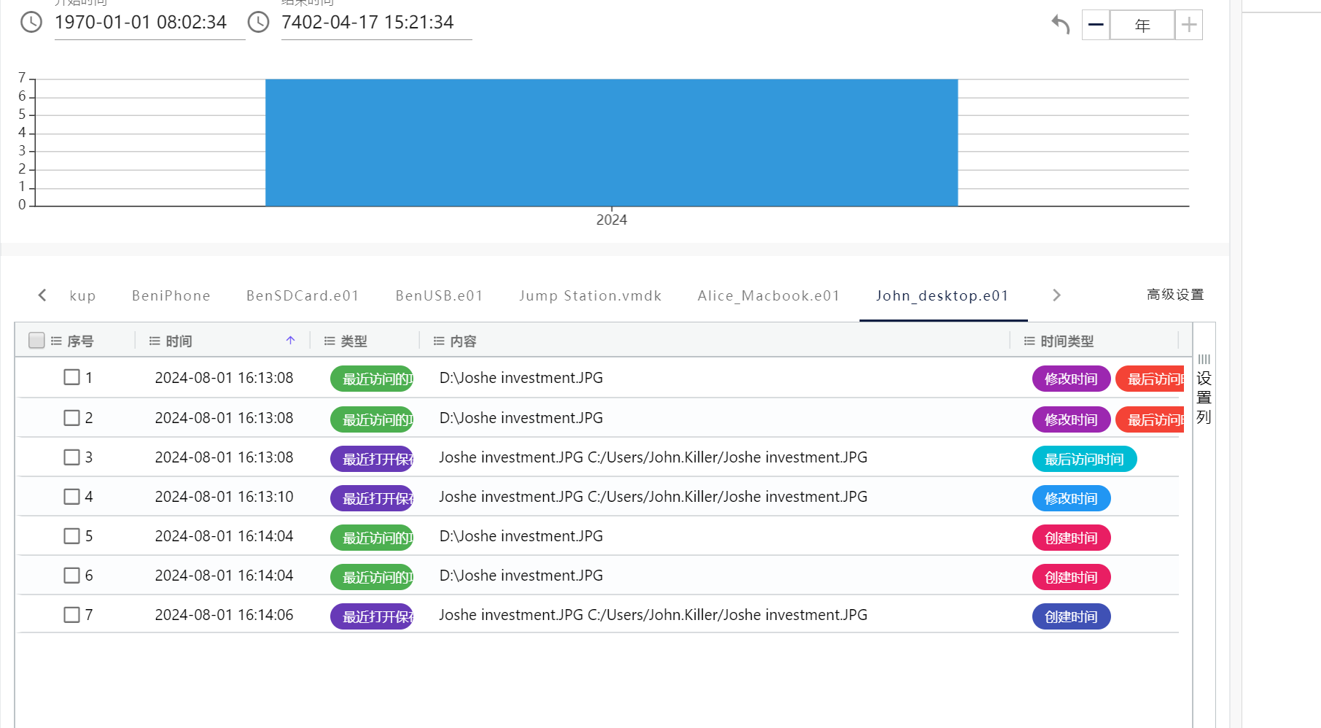The width and height of the screenshot is (1321, 728).
Task: Click the 设置列 column settings button
Action: coord(1204,390)
